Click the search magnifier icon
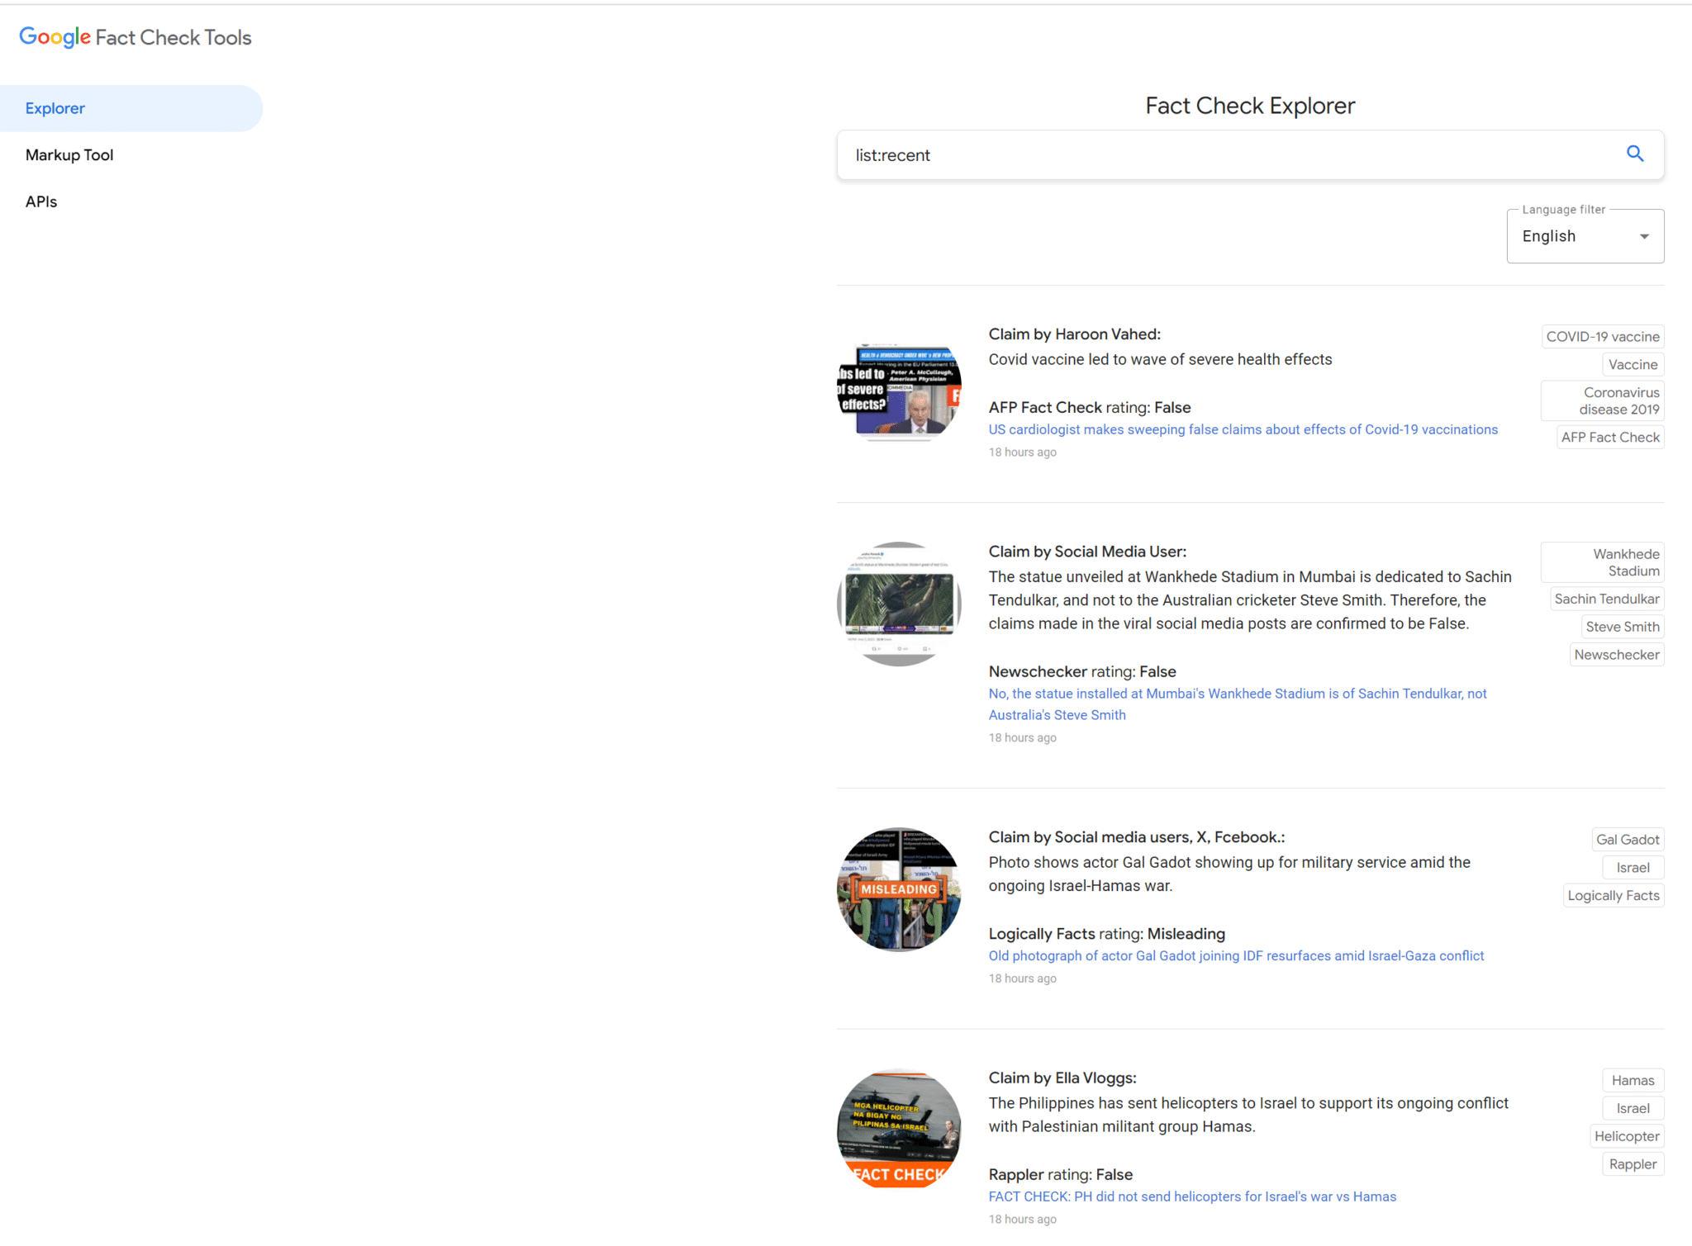 click(1635, 154)
